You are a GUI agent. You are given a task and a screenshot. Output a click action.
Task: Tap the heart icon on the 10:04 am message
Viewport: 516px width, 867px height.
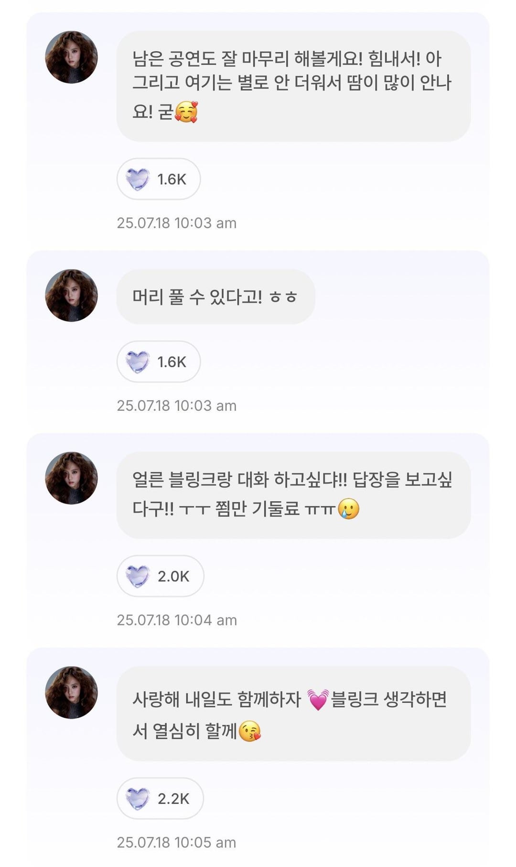click(138, 576)
